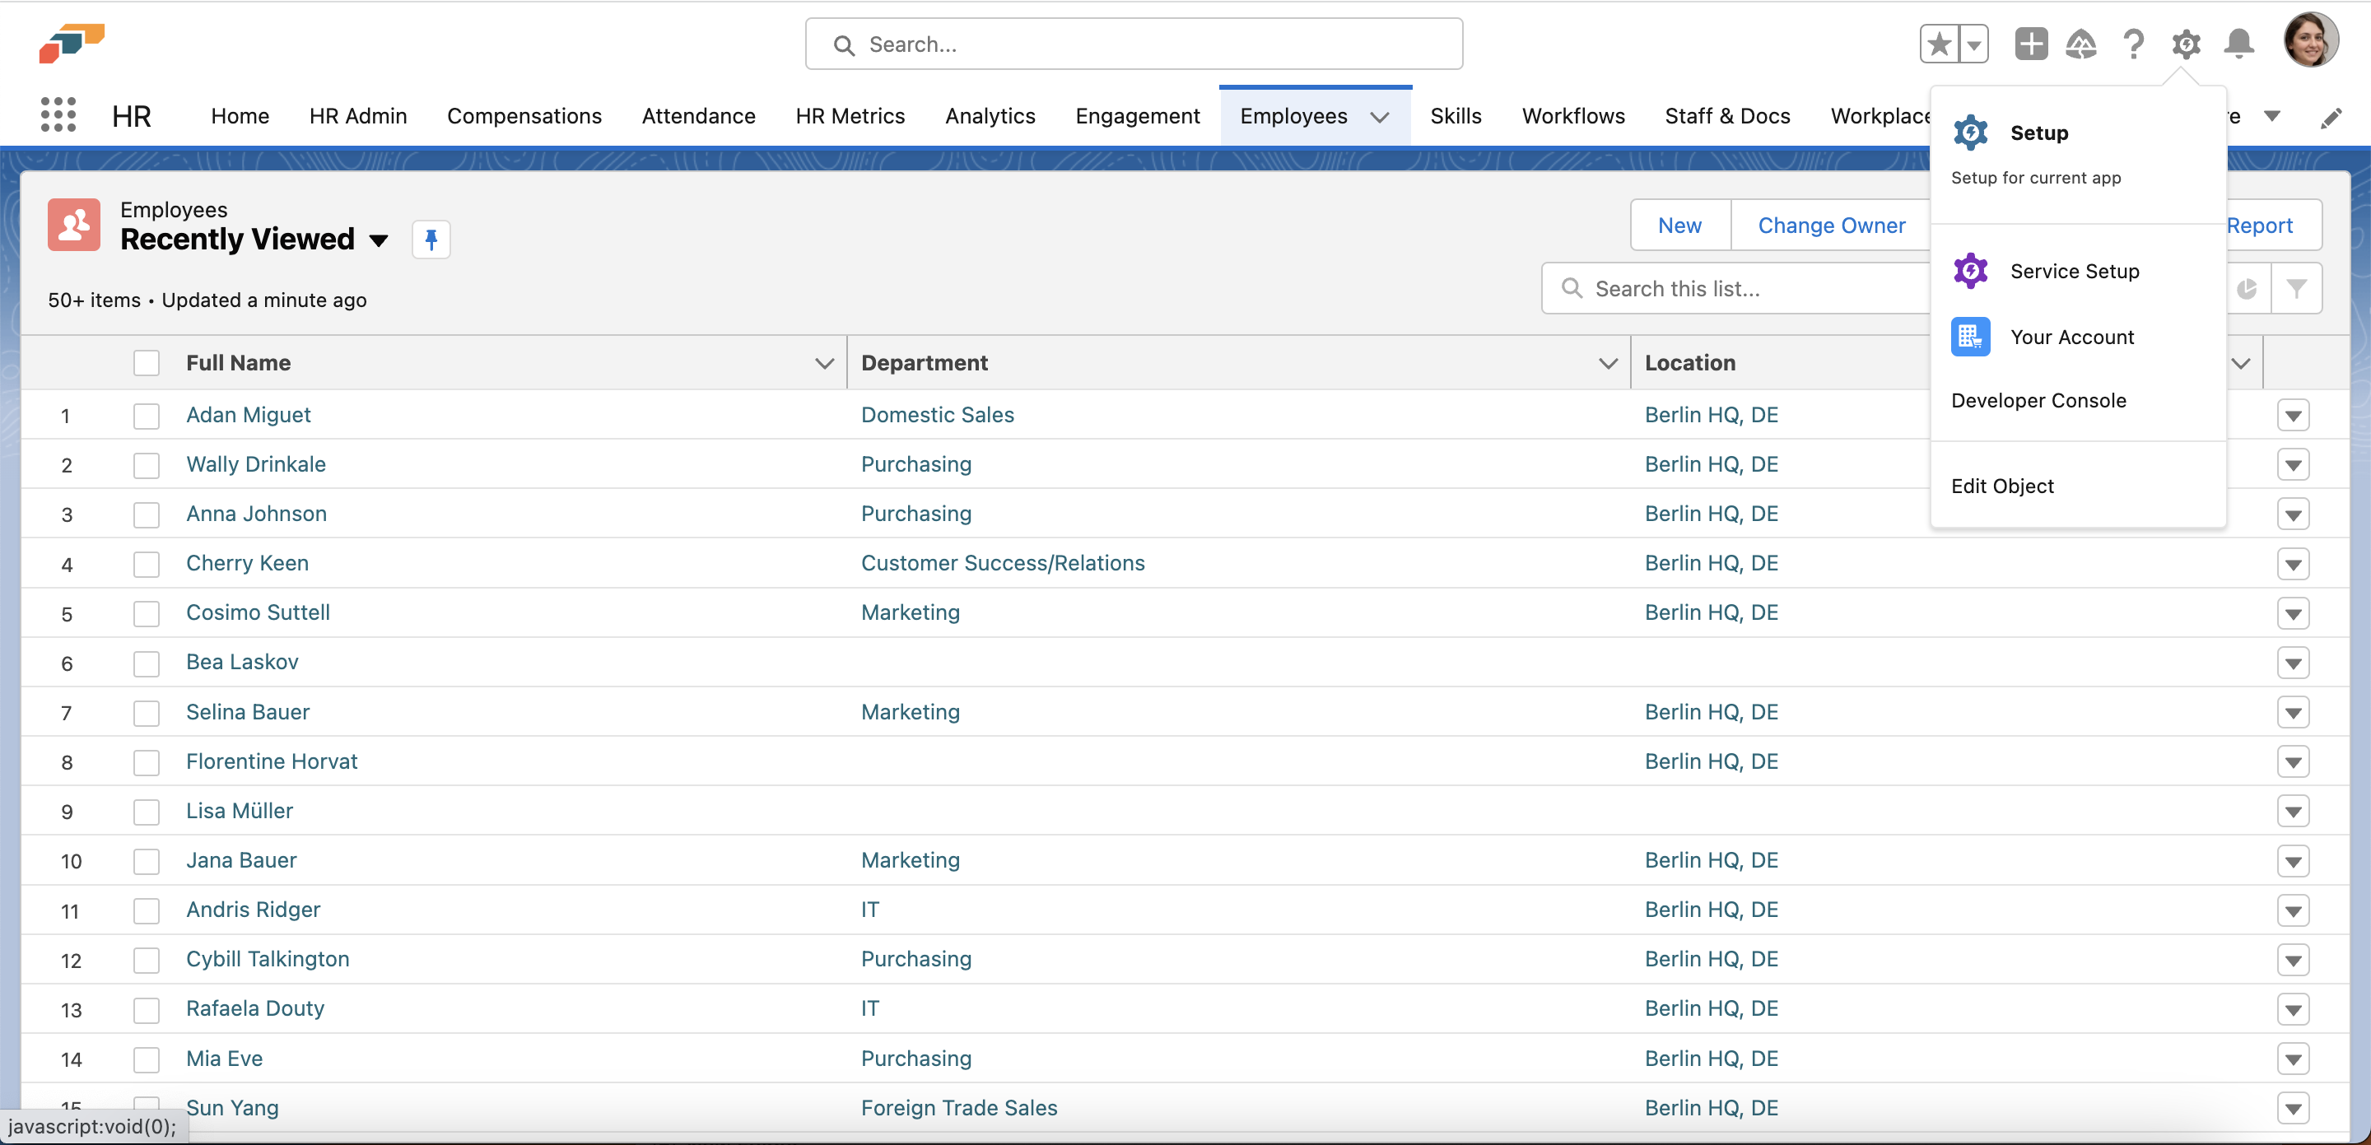
Task: Open the Help question mark icon
Action: (x=2134, y=44)
